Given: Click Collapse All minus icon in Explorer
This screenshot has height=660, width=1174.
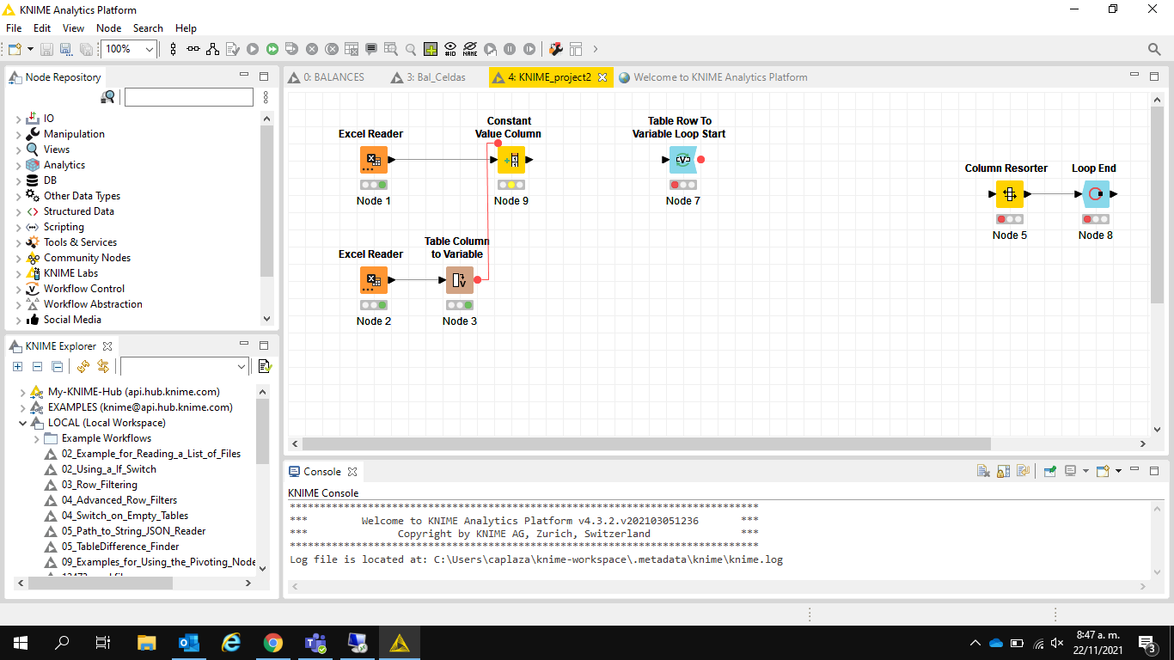Looking at the screenshot, I should pyautogui.click(x=37, y=367).
